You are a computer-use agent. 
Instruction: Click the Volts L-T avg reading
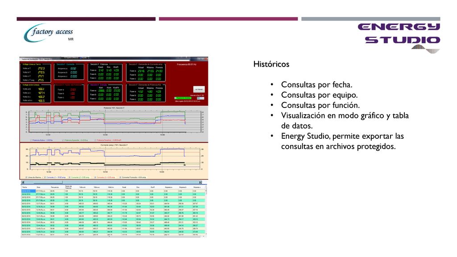click(41, 80)
